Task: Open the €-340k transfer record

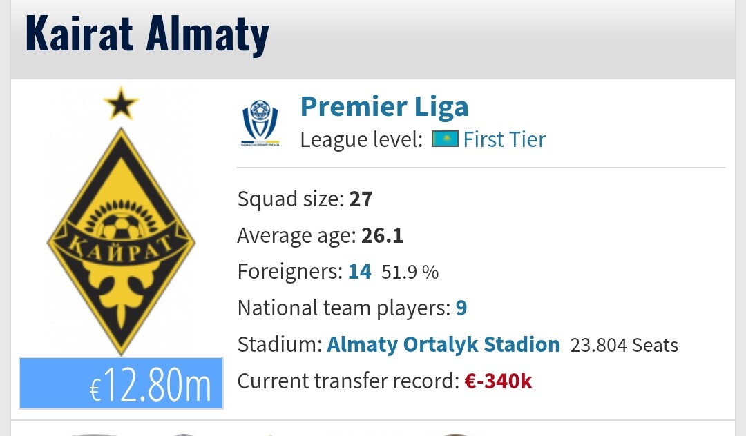Action: pyautogui.click(x=498, y=381)
